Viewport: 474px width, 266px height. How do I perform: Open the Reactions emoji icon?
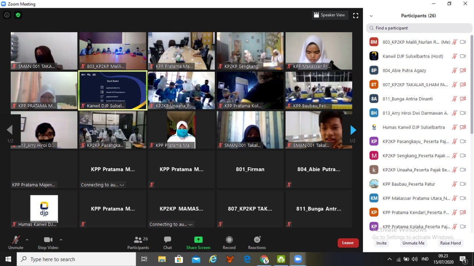point(257,240)
